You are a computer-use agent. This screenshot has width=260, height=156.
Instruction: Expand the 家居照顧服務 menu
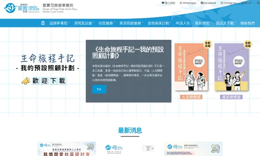(131, 23)
